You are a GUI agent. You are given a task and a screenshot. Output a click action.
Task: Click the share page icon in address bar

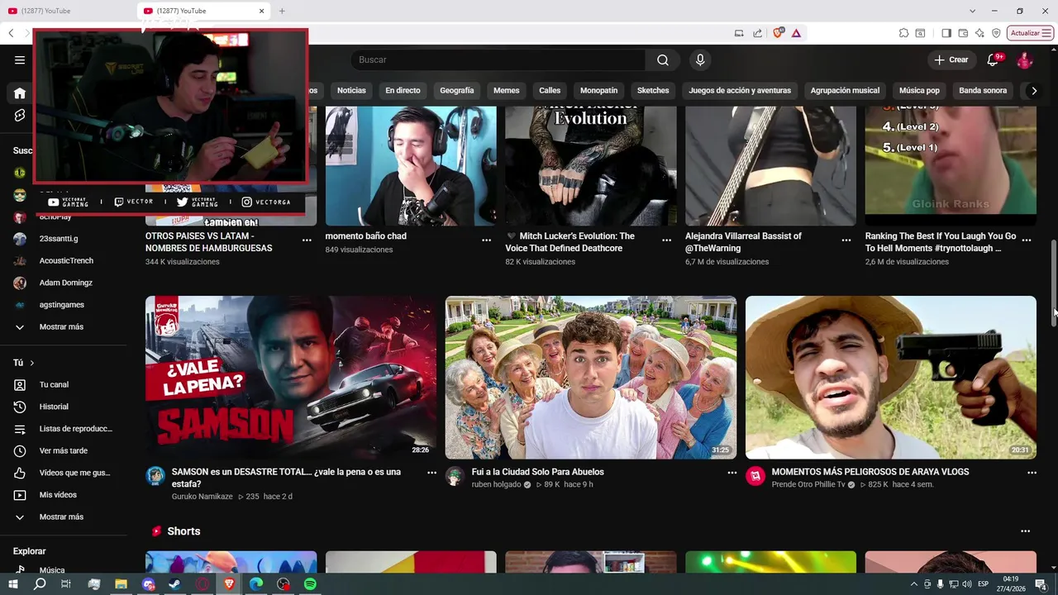757,33
